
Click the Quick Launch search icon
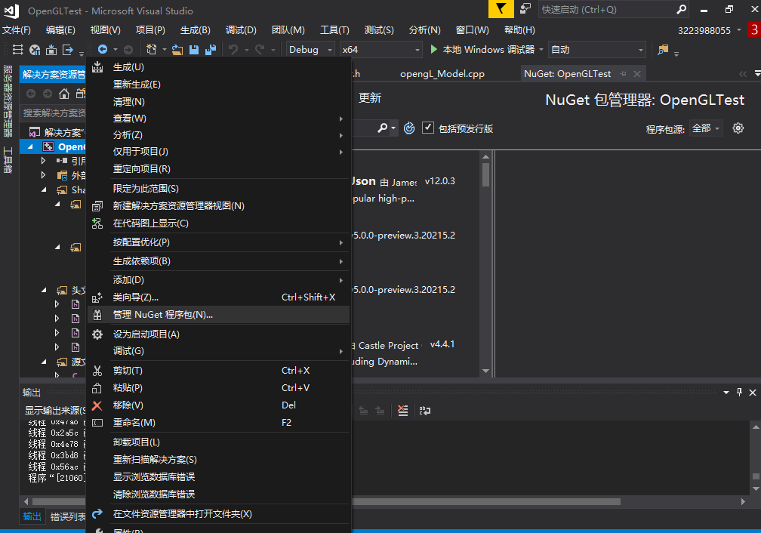tap(682, 9)
